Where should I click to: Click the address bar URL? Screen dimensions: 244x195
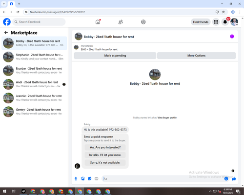[x=57, y=12]
